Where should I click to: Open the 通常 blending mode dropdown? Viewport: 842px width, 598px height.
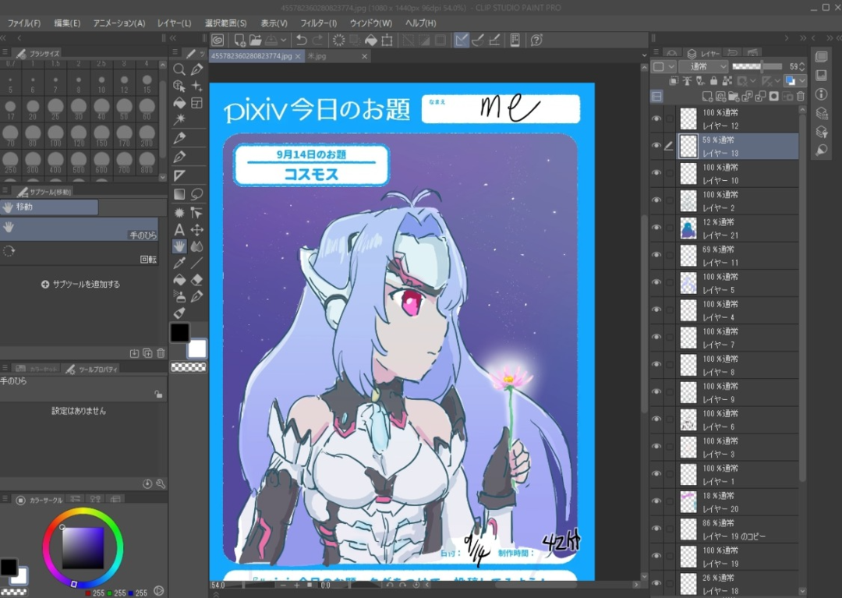703,67
